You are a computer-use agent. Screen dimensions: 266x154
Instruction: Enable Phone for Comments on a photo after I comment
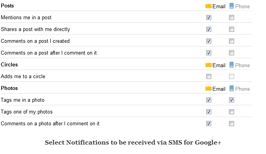(231, 123)
